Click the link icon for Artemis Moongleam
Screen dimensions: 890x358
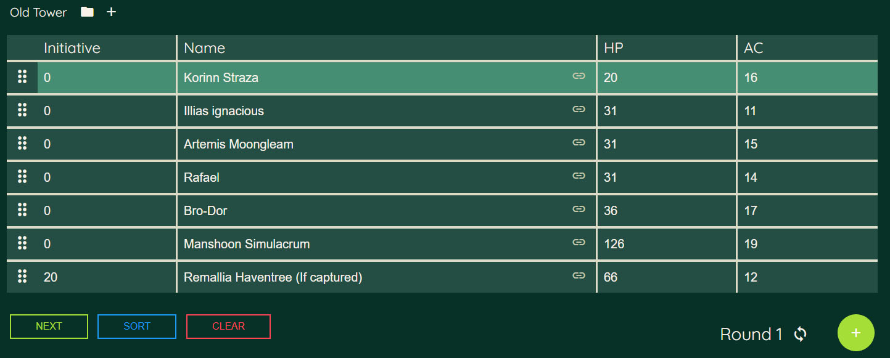tap(579, 142)
